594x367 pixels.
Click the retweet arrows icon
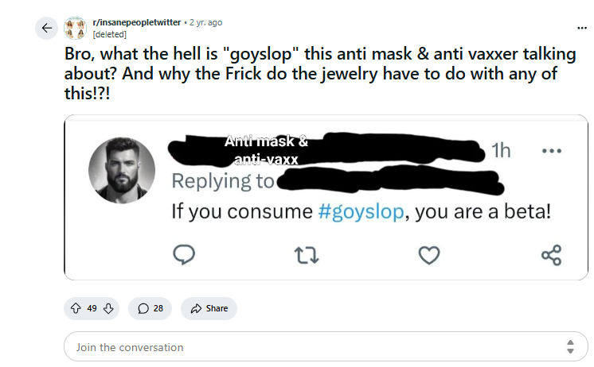tap(306, 254)
